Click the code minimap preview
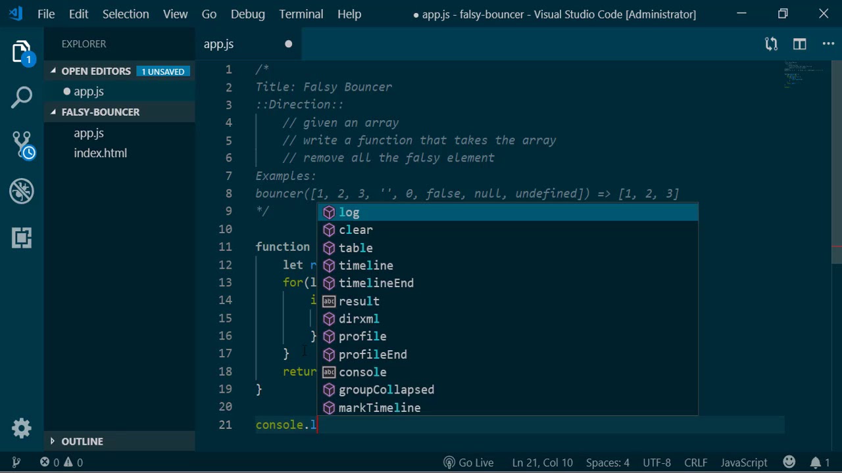 coord(804,74)
